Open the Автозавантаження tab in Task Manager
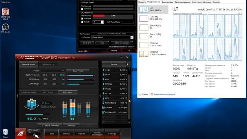The image size is (247, 139). [183, 2]
